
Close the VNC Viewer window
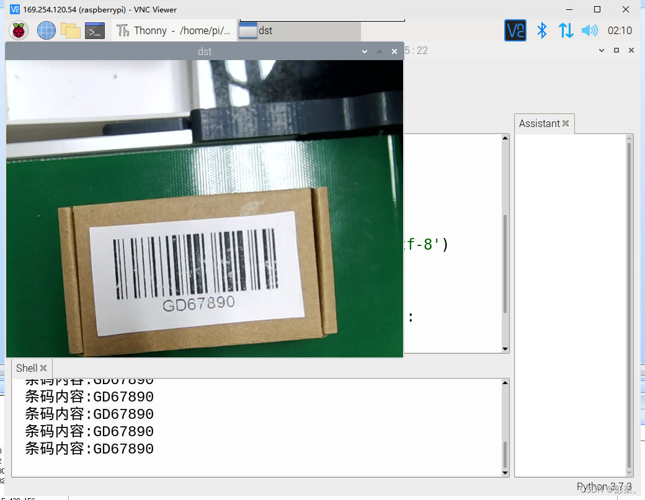click(626, 9)
